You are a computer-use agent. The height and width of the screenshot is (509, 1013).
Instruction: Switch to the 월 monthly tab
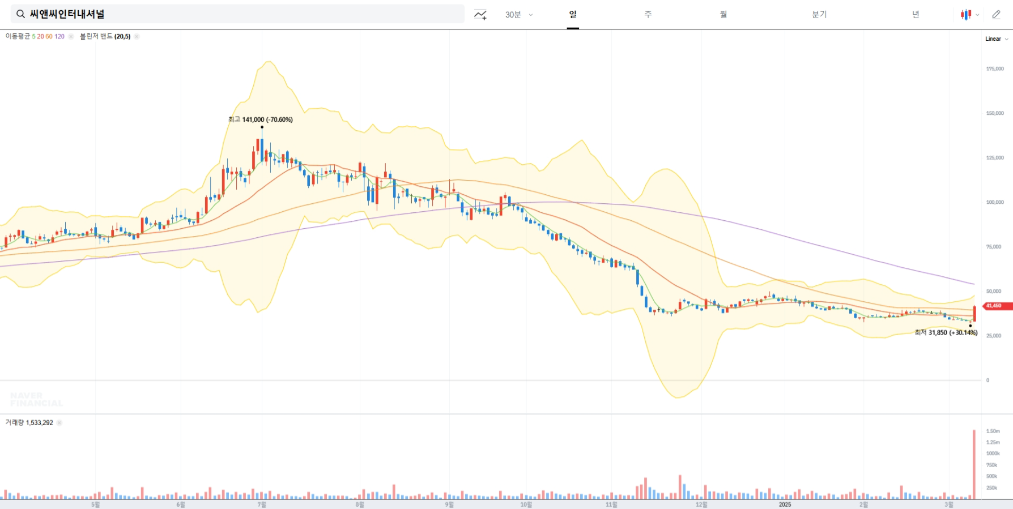tap(723, 15)
